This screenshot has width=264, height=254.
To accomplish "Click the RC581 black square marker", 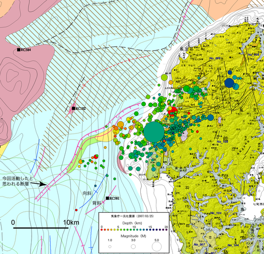I will (108, 198).
